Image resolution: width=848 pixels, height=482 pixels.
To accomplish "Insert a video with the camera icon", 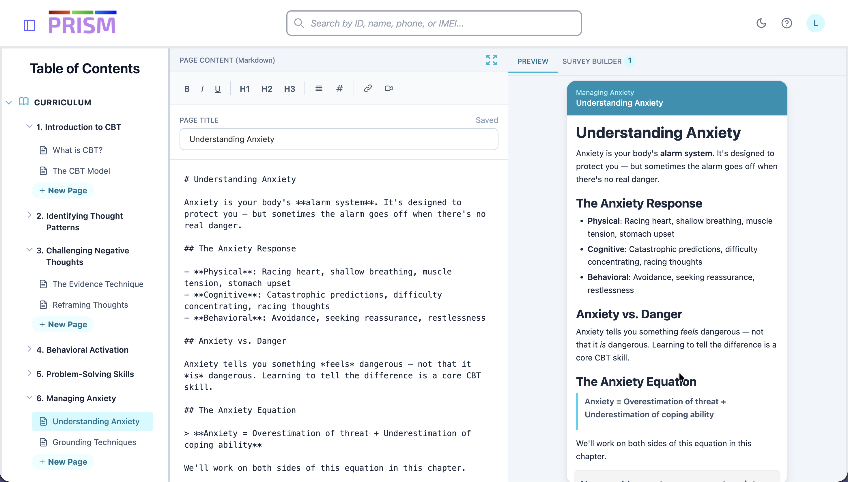I will [388, 88].
